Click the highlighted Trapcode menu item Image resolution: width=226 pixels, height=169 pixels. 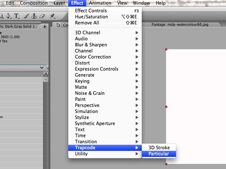(x=105, y=148)
